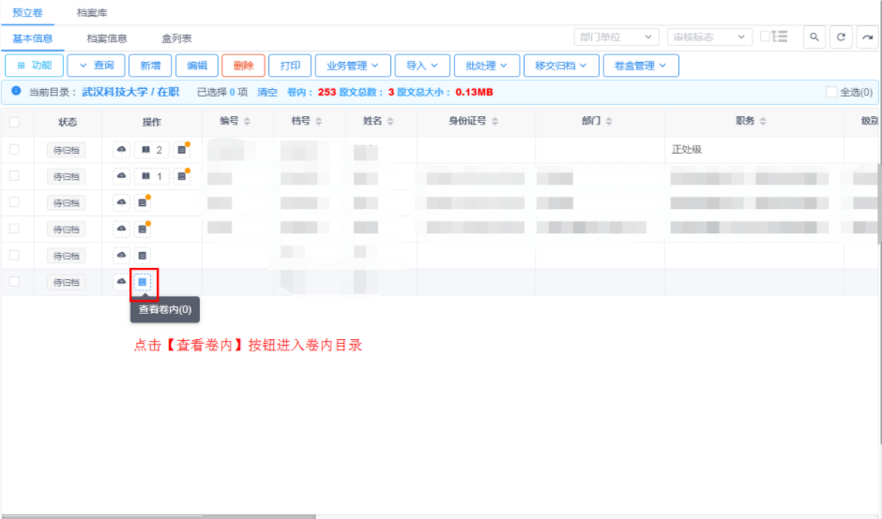Click the curved arrow share icon button
Viewport: 882px width, 519px height.
pyautogui.click(x=867, y=37)
